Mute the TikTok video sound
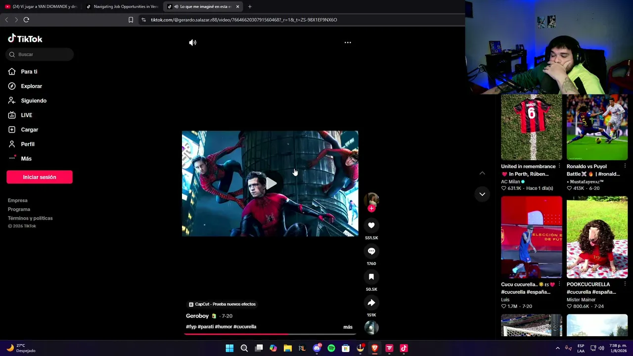Image resolution: width=633 pixels, height=356 pixels. [193, 43]
